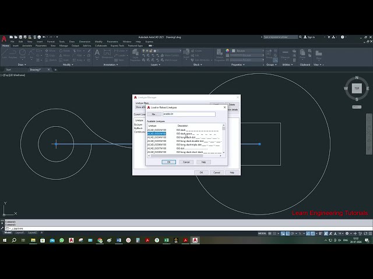Click the vertical scrollbar up arrow in linetype list

pos(224,125)
